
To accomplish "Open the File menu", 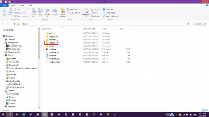I will (x=5, y=5).
